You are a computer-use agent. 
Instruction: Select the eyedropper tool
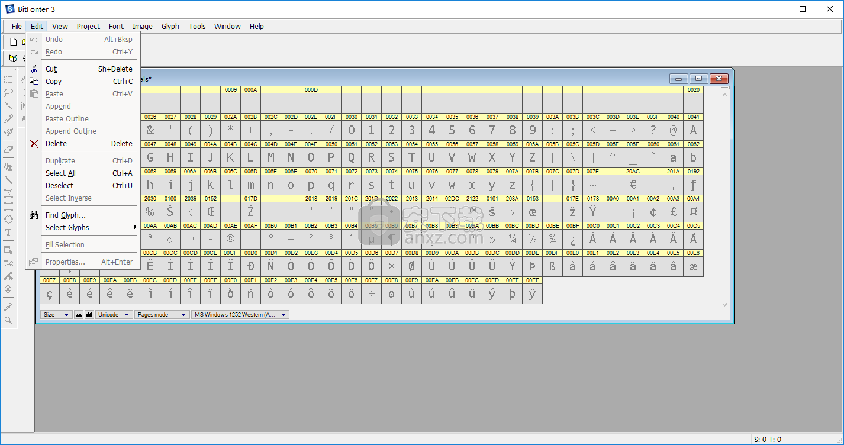[8, 307]
